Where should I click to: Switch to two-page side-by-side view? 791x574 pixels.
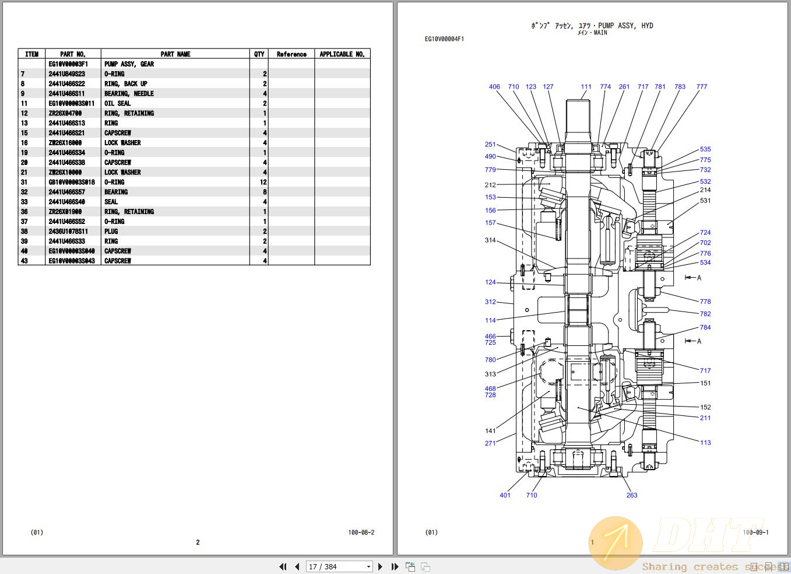coord(783,566)
